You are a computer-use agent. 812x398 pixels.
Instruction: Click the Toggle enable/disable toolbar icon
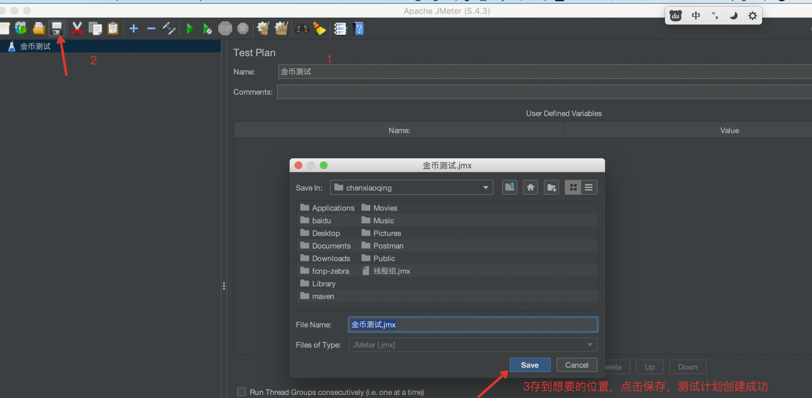pyautogui.click(x=169, y=28)
